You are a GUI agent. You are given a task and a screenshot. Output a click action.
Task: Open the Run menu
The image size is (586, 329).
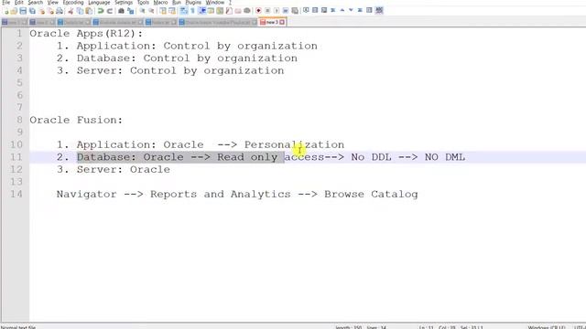pyautogui.click(x=177, y=2)
